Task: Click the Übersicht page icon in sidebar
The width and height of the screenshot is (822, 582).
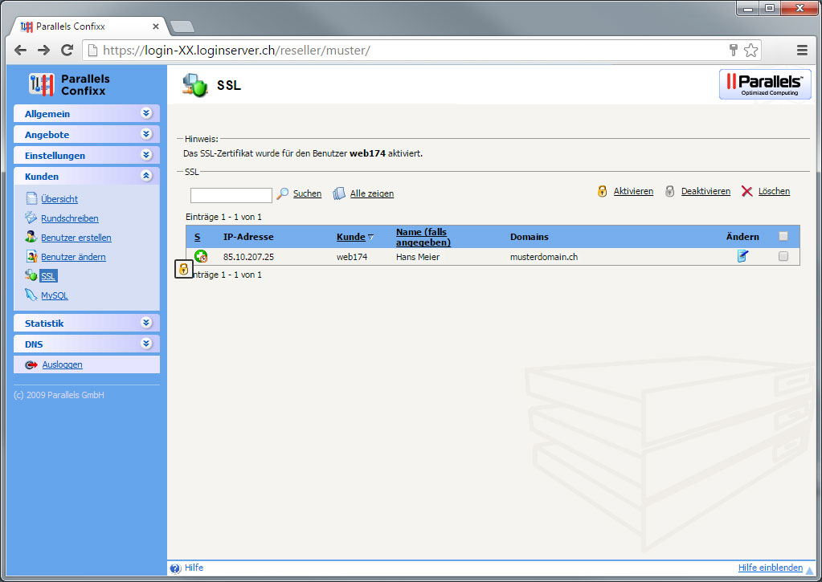Action: pyautogui.click(x=31, y=198)
